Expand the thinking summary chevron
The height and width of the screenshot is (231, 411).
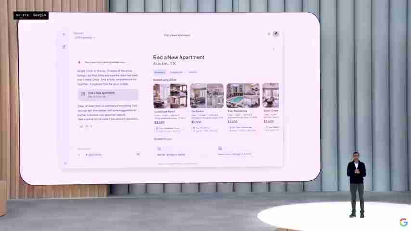pyautogui.click(x=128, y=62)
